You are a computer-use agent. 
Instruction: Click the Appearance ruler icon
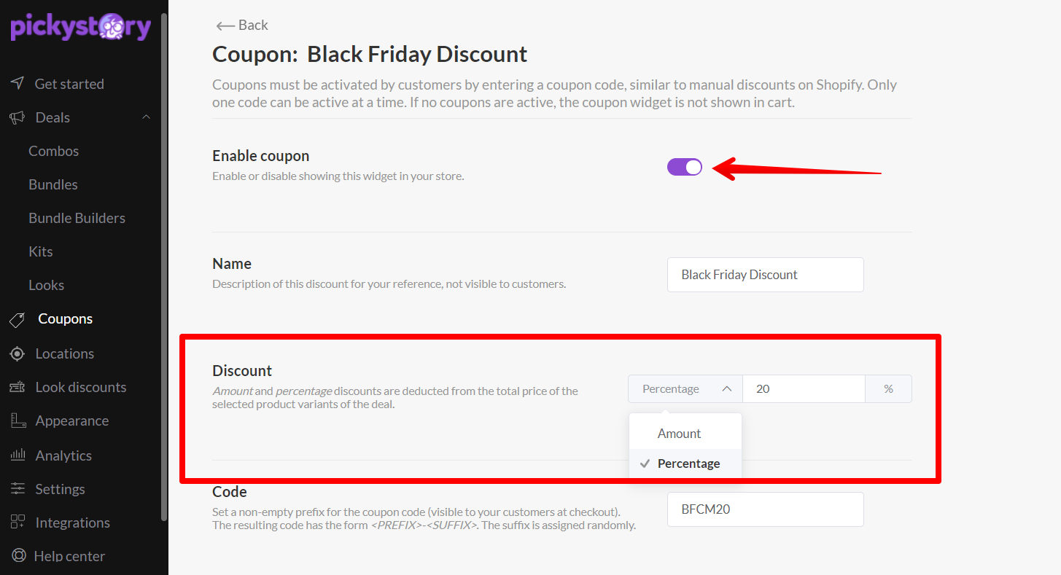(18, 421)
